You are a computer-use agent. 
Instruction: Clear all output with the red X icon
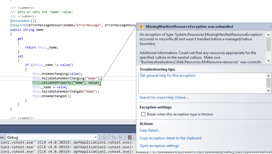pos(130,137)
